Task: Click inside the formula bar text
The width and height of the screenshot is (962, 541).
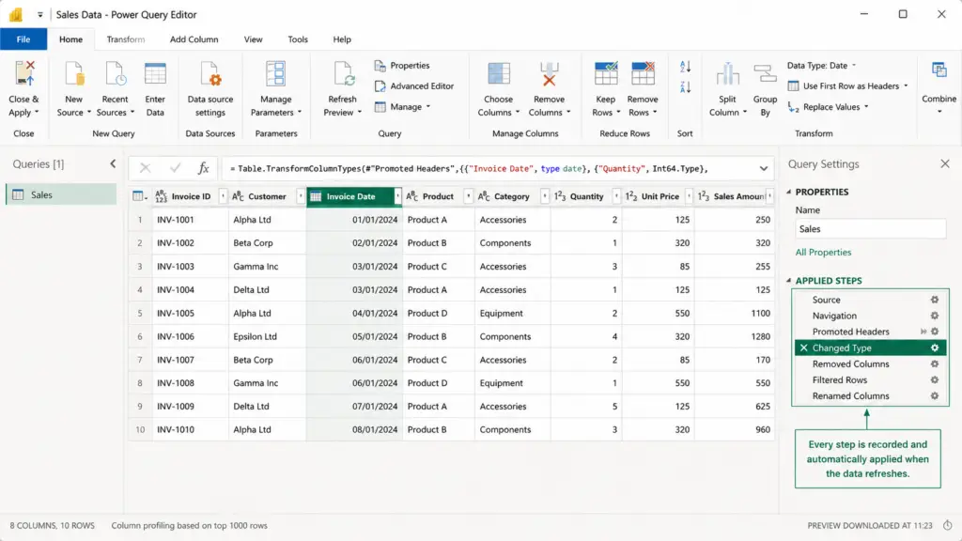Action: tap(470, 169)
